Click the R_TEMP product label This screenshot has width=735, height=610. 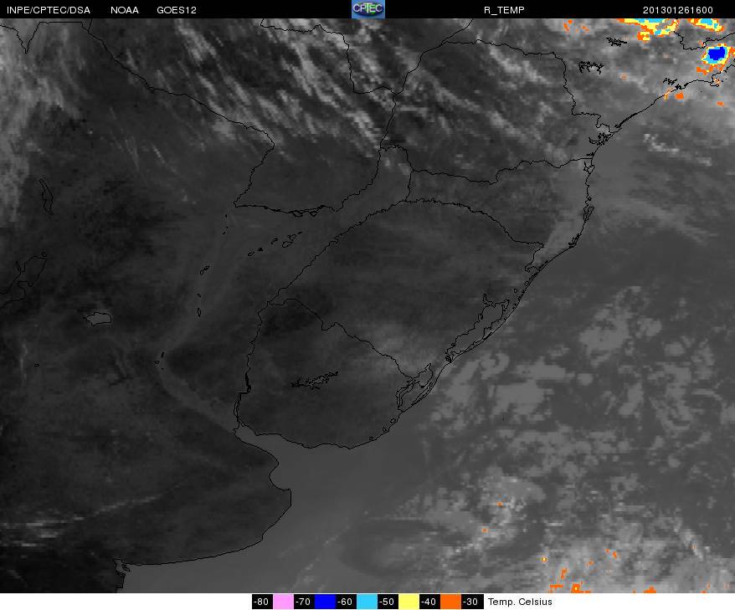click(504, 10)
